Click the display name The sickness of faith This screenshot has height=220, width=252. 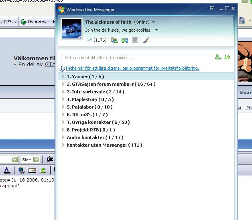(x=108, y=22)
